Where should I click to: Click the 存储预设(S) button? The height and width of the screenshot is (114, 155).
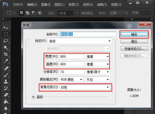[x=134, y=48]
